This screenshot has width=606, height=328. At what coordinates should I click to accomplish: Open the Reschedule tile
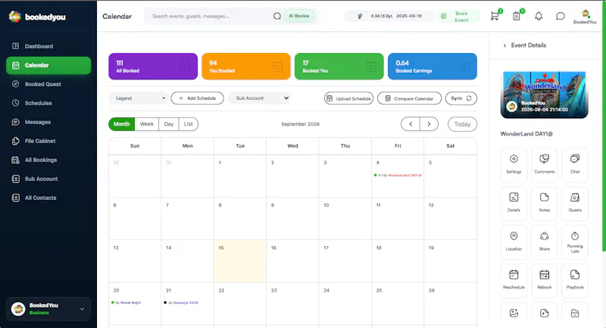514,280
